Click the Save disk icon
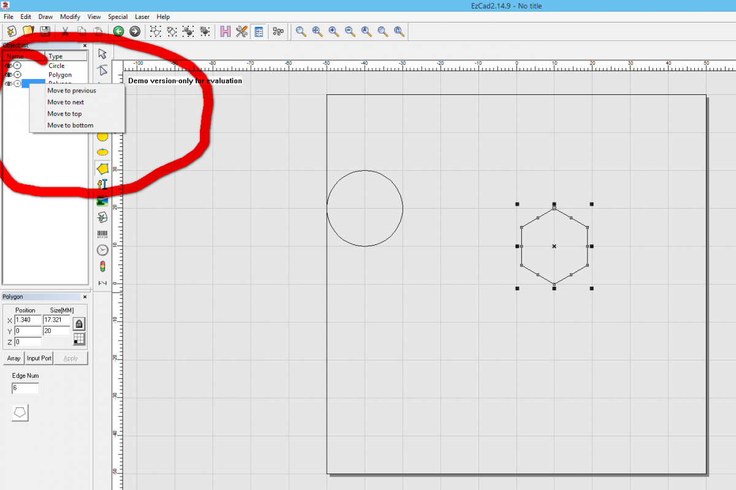 [x=45, y=31]
